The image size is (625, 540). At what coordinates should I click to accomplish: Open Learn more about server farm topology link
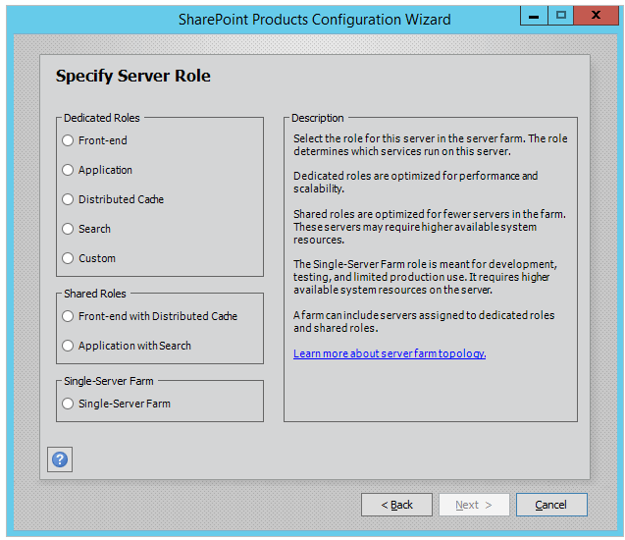tap(390, 353)
